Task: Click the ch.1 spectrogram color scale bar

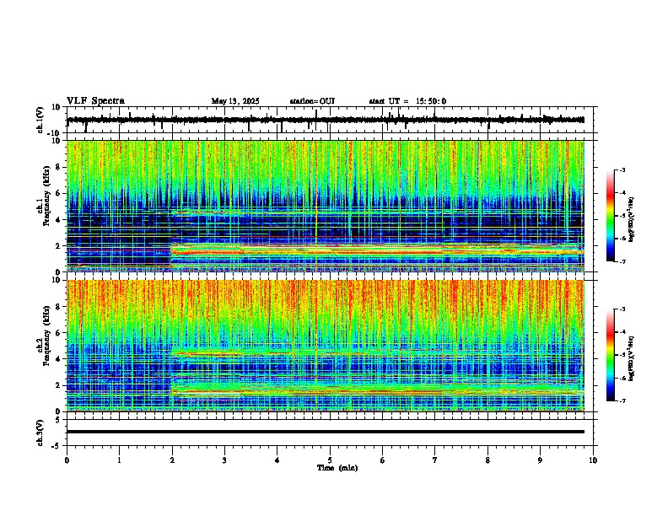Action: 610,216
